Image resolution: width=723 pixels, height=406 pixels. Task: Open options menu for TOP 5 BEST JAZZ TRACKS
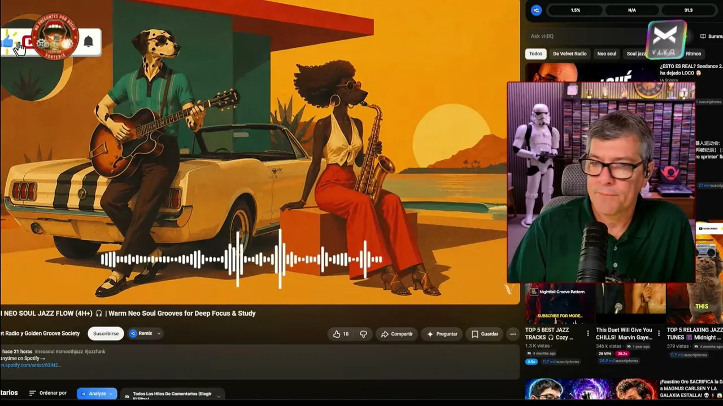click(587, 333)
